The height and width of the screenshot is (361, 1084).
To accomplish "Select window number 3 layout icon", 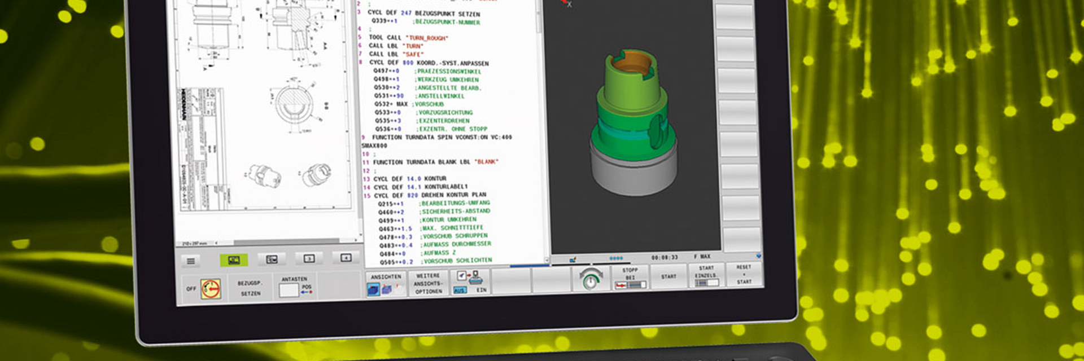I will coord(309,258).
